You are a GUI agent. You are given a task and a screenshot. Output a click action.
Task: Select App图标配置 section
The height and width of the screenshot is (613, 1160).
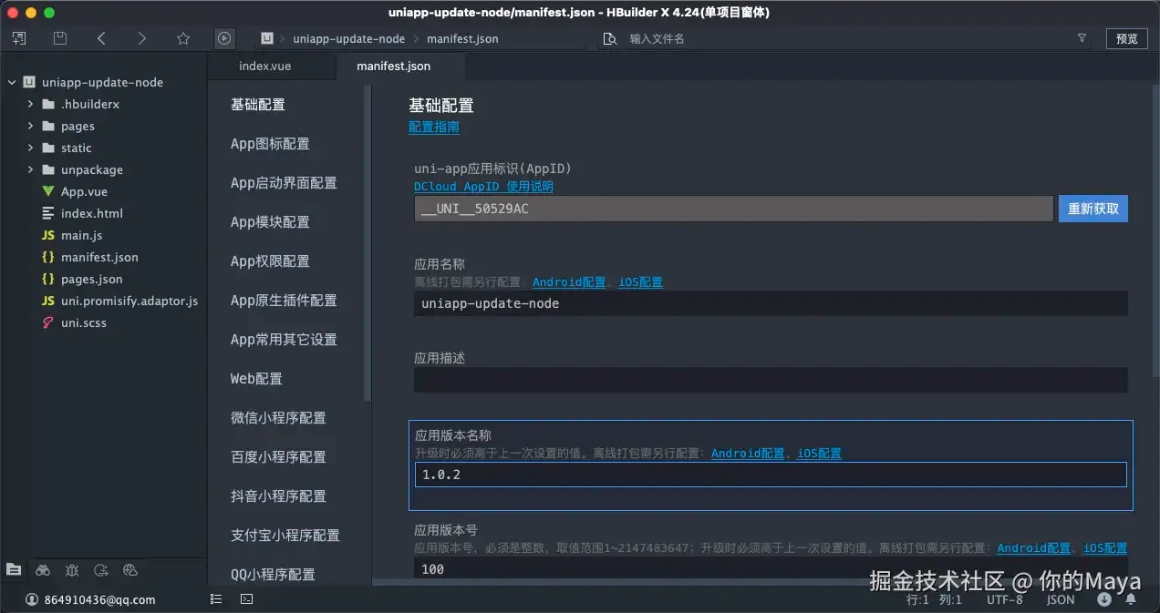pos(270,144)
